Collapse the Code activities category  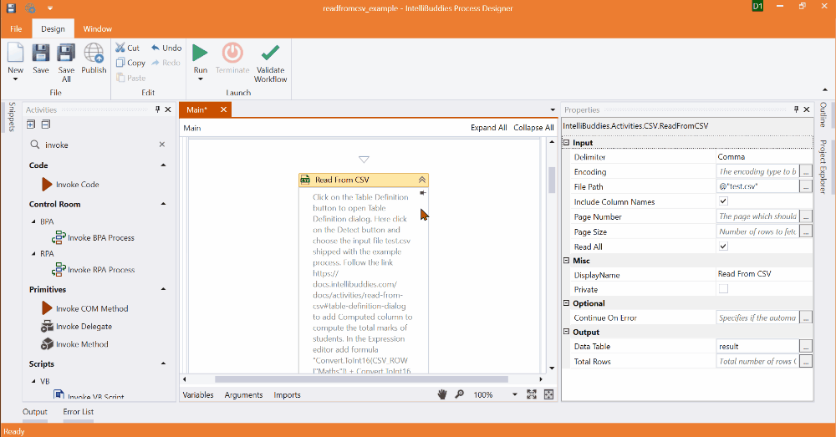point(163,165)
